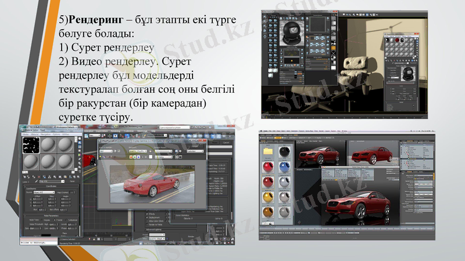Open the Render Preset dropdown in frame buffer
465x261 pixels.
click(x=163, y=151)
